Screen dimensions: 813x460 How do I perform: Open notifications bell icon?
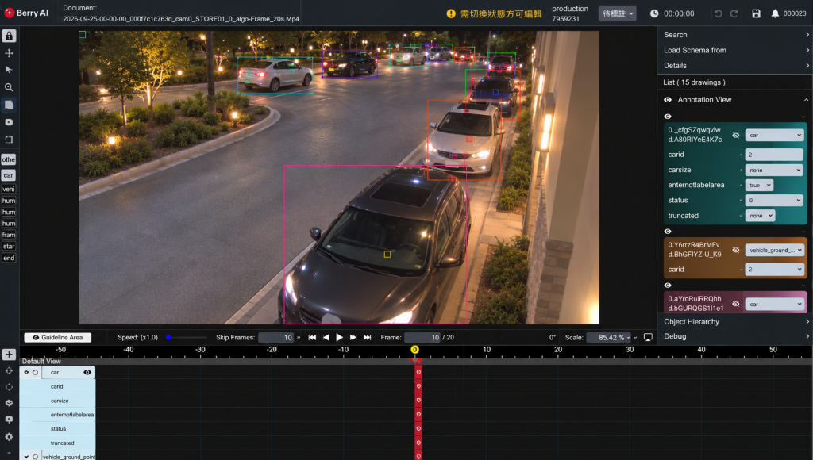pos(775,13)
